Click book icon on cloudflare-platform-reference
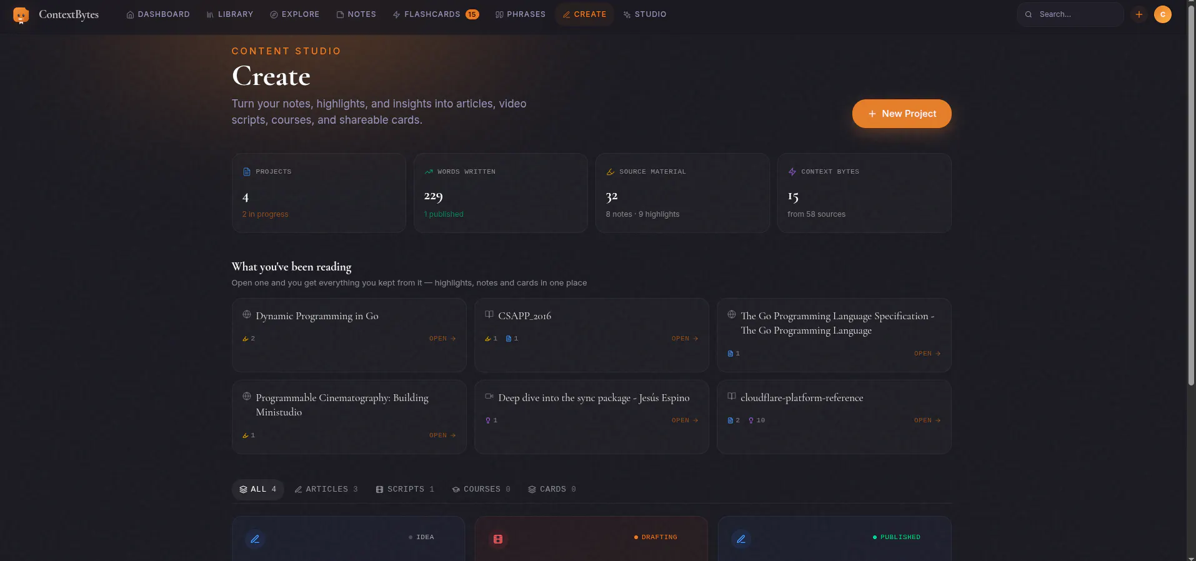The image size is (1196, 561). point(732,396)
